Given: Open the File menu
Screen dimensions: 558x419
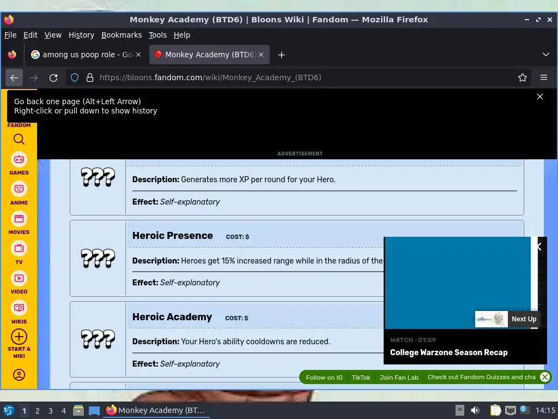Looking at the screenshot, I should pos(10,35).
